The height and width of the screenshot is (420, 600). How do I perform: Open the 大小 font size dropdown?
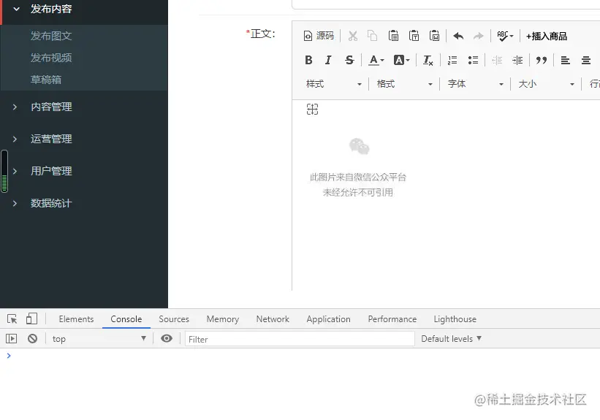tap(547, 84)
